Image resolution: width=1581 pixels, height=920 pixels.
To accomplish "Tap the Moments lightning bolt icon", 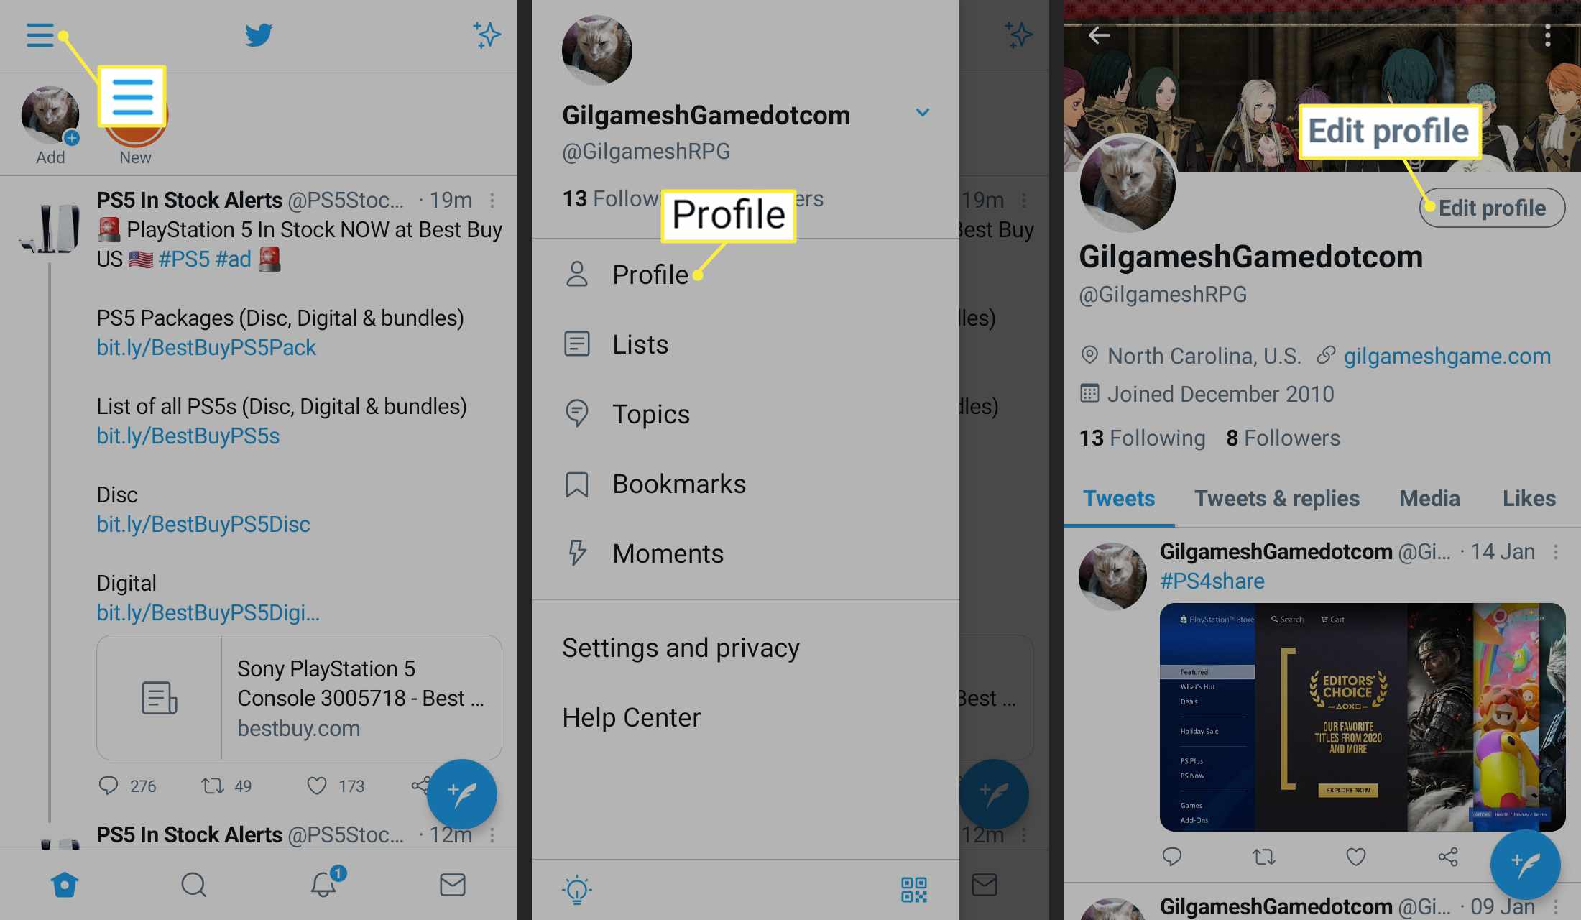I will pyautogui.click(x=576, y=552).
